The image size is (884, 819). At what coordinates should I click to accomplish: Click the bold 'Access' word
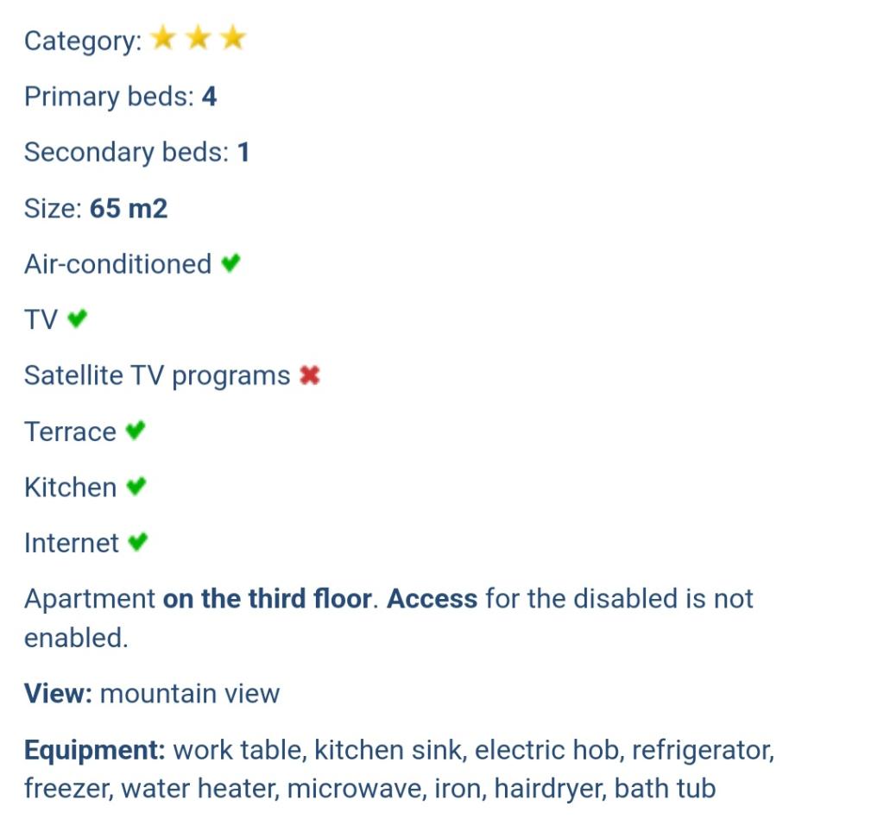point(432,599)
